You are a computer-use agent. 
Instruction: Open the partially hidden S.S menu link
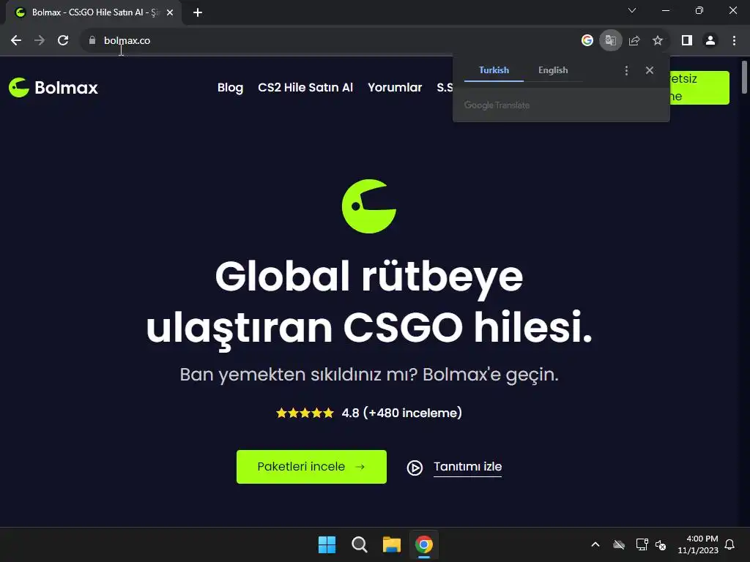445,88
